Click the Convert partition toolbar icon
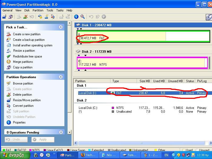The image size is (212, 159). tap(53, 17)
